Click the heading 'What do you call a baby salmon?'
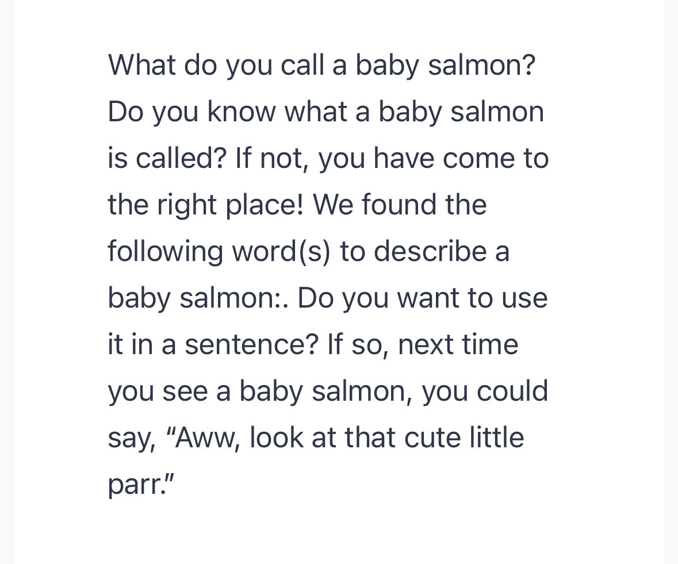This screenshot has width=678, height=564. click(x=321, y=66)
